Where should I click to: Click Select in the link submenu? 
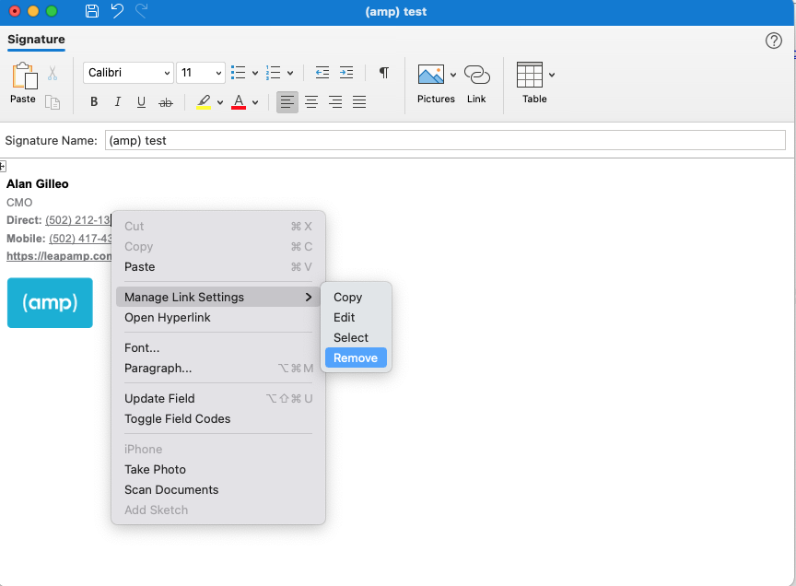point(356,337)
